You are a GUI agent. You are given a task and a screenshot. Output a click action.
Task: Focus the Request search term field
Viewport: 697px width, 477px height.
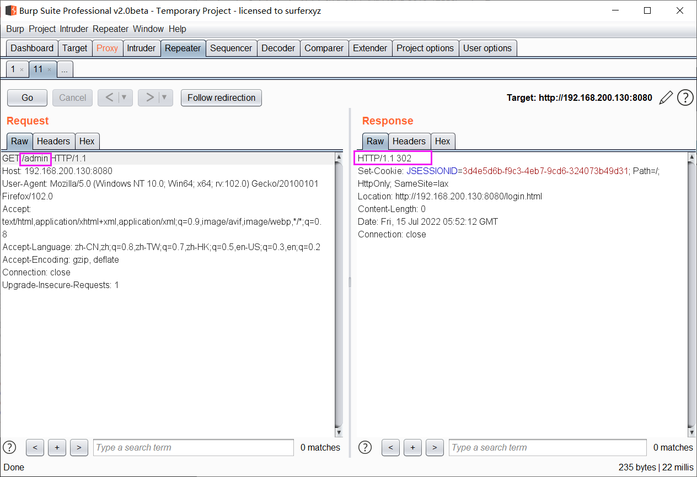coord(194,447)
